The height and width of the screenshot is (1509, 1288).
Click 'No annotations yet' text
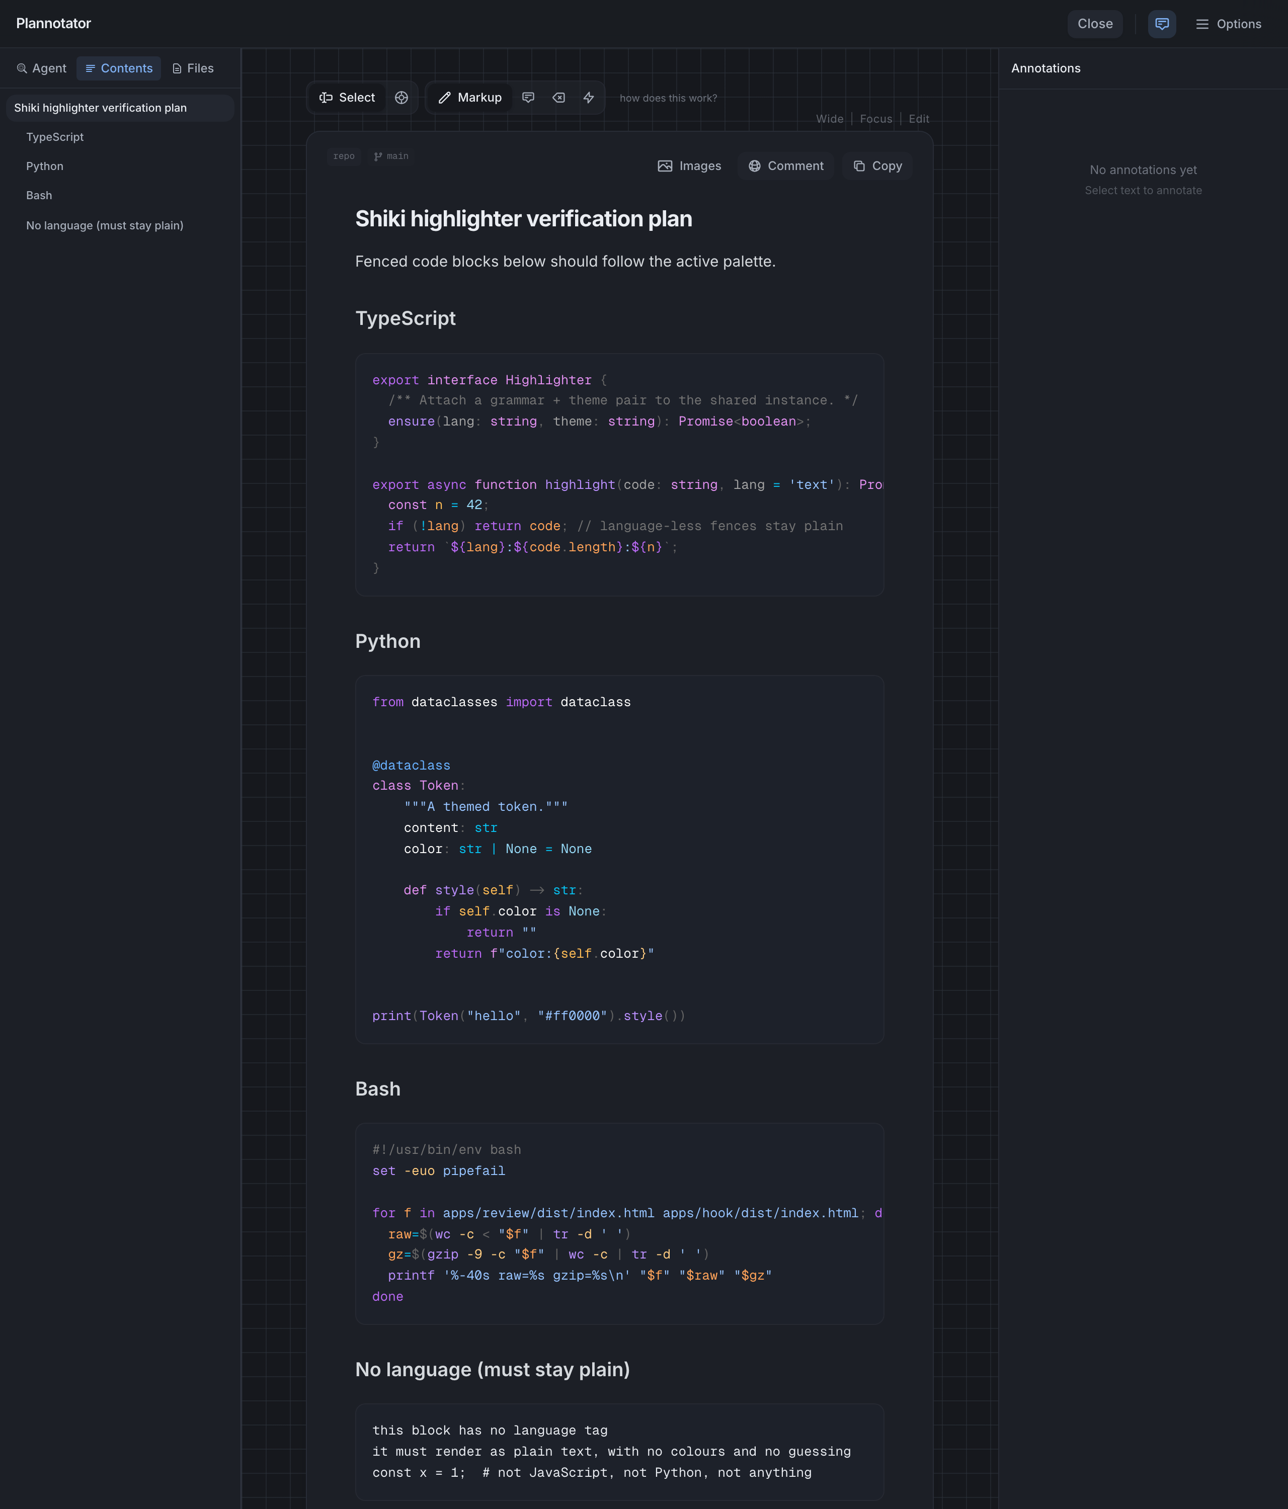(1143, 170)
